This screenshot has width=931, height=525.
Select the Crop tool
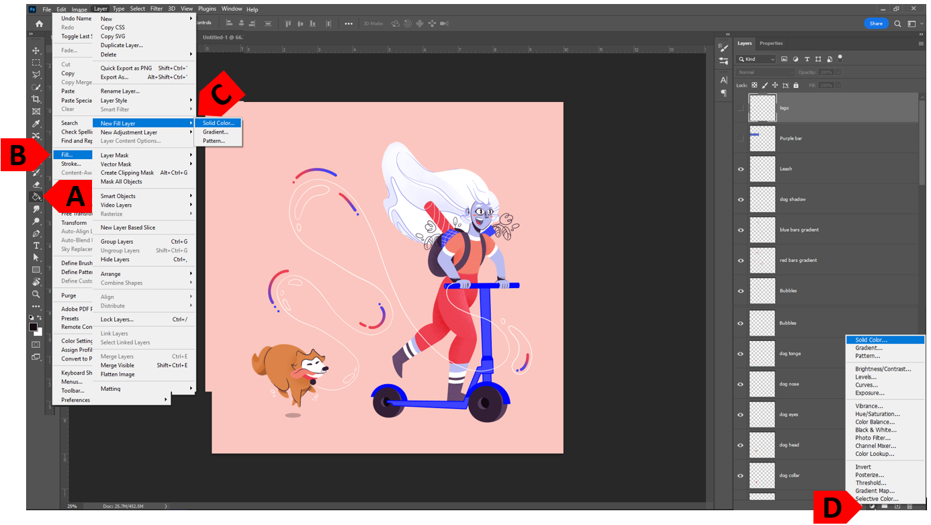[x=36, y=99]
